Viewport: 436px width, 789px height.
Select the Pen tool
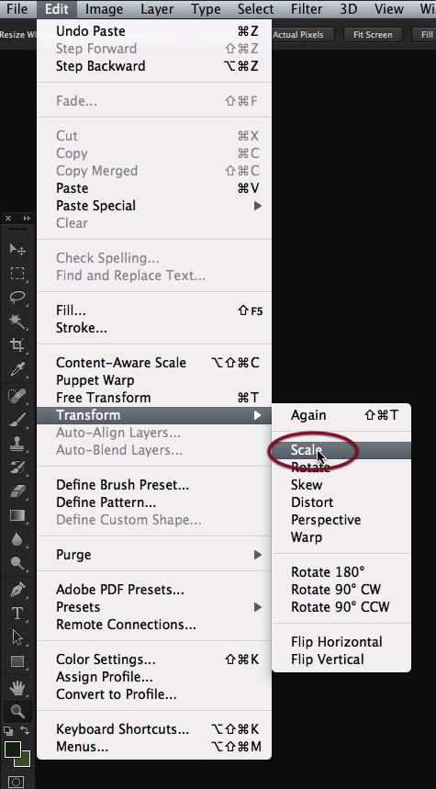(x=17, y=588)
